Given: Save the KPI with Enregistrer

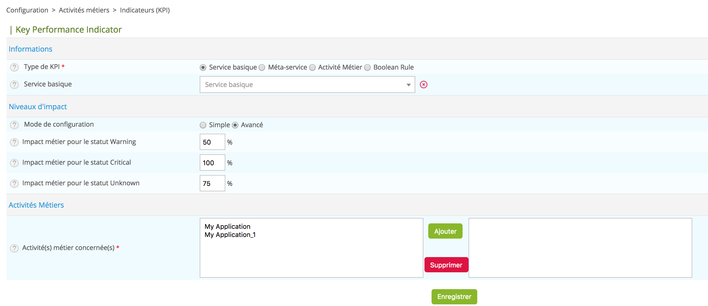Looking at the screenshot, I should click(454, 296).
